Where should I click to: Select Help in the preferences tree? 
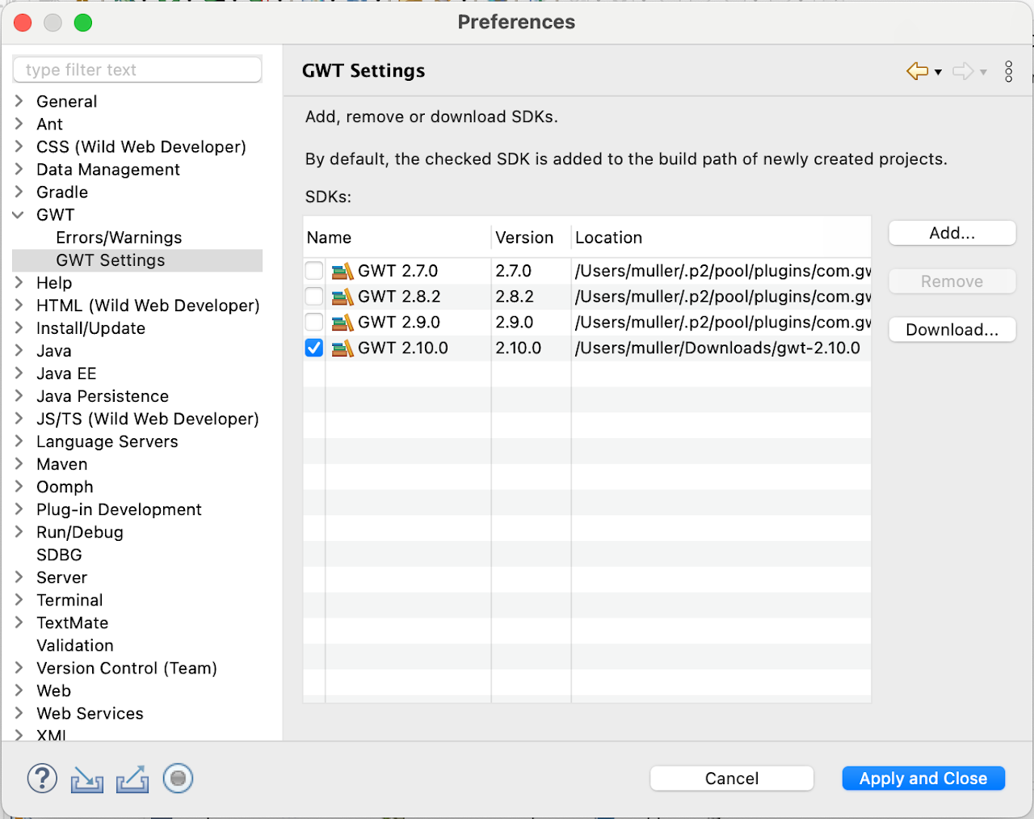pos(54,283)
